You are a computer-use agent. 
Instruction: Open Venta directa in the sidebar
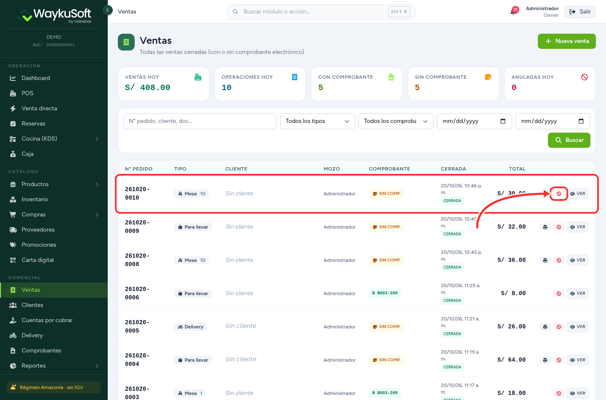(x=54, y=109)
